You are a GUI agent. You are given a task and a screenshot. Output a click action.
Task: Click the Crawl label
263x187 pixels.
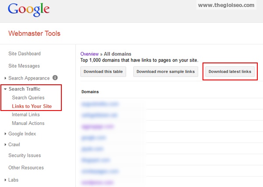click(14, 145)
